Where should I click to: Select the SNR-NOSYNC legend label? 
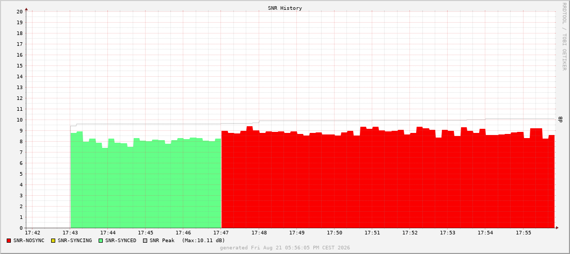click(x=29, y=241)
